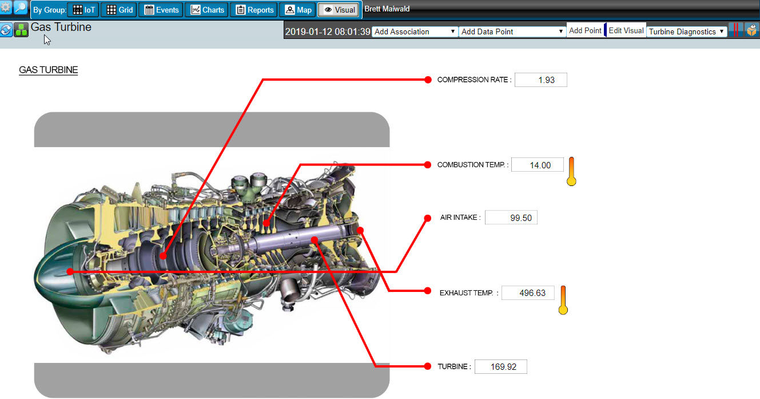The width and height of the screenshot is (760, 399).
Task: Open the settings gear icon
Action: click(x=6, y=7)
